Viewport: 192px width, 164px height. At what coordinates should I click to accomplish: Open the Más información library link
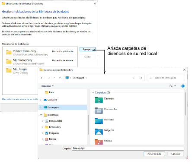[x=20, y=99]
